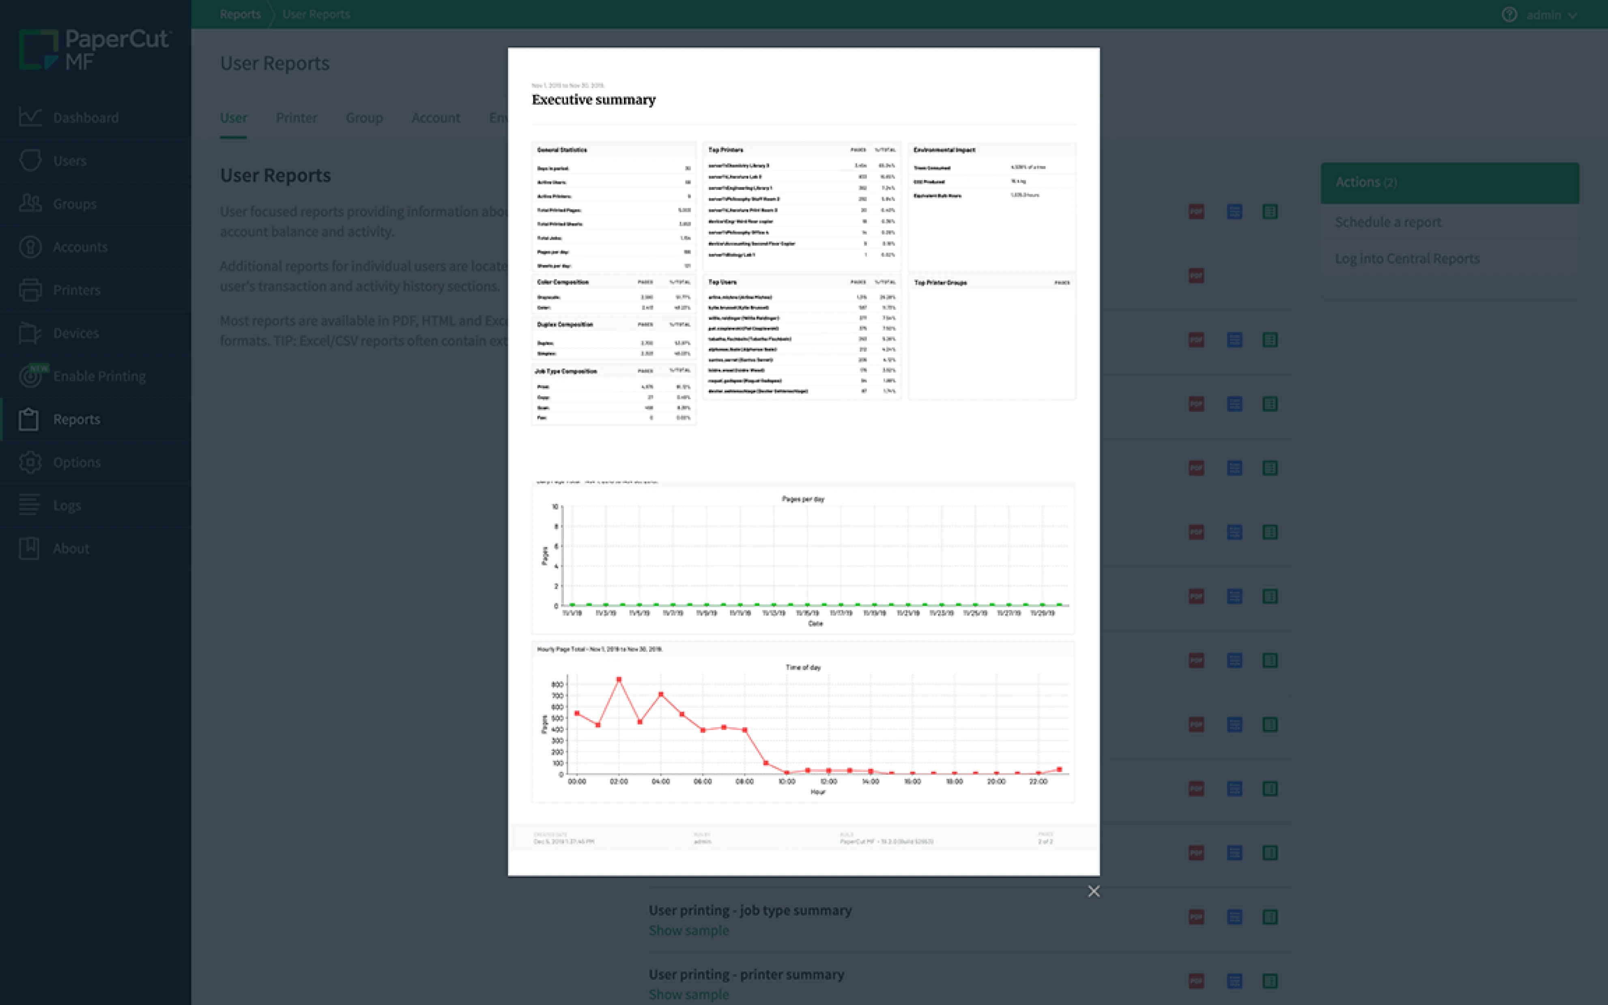The height and width of the screenshot is (1005, 1608).
Task: Open Devices in the sidebar
Action: point(76,333)
